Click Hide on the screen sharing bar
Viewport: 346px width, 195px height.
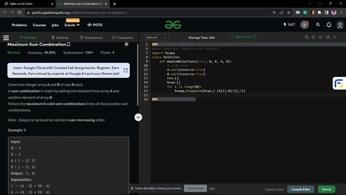coord(211,188)
